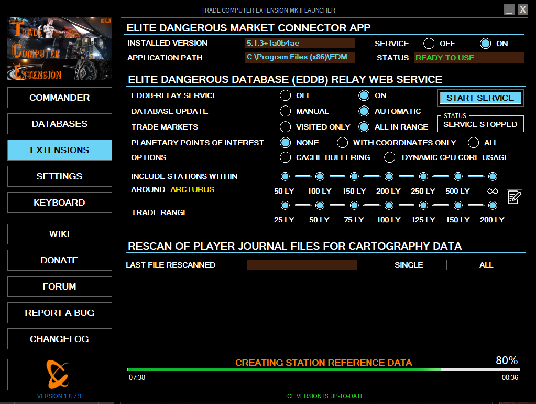The image size is (536, 404).
Task: Set trade range to 100 LY node
Action: click(389, 206)
